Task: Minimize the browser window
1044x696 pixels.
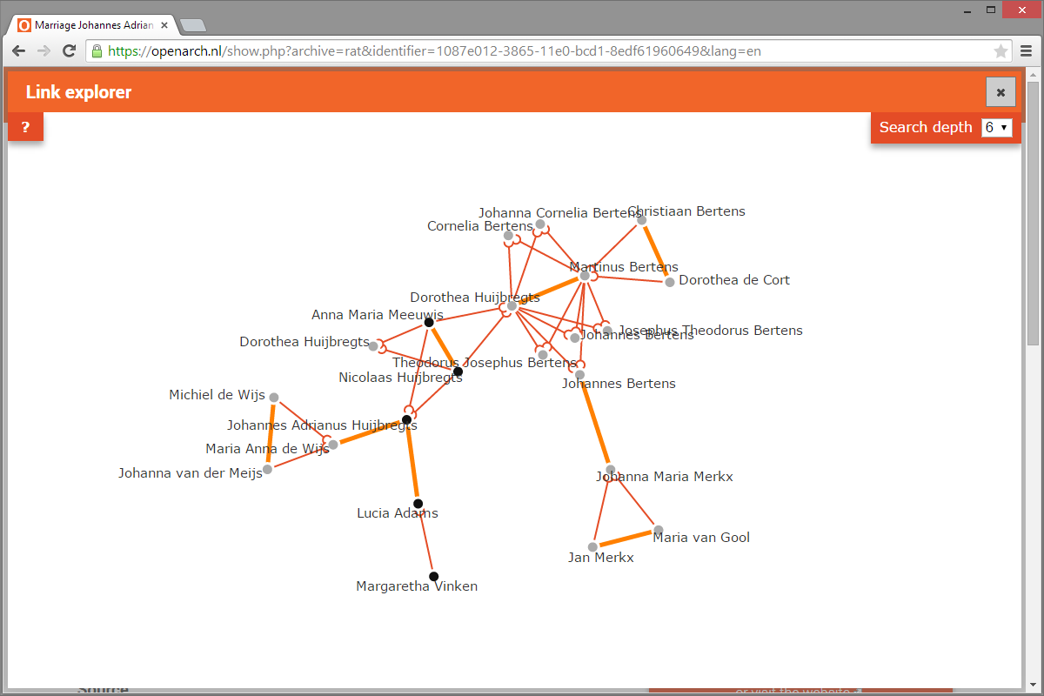Action: pos(966,10)
